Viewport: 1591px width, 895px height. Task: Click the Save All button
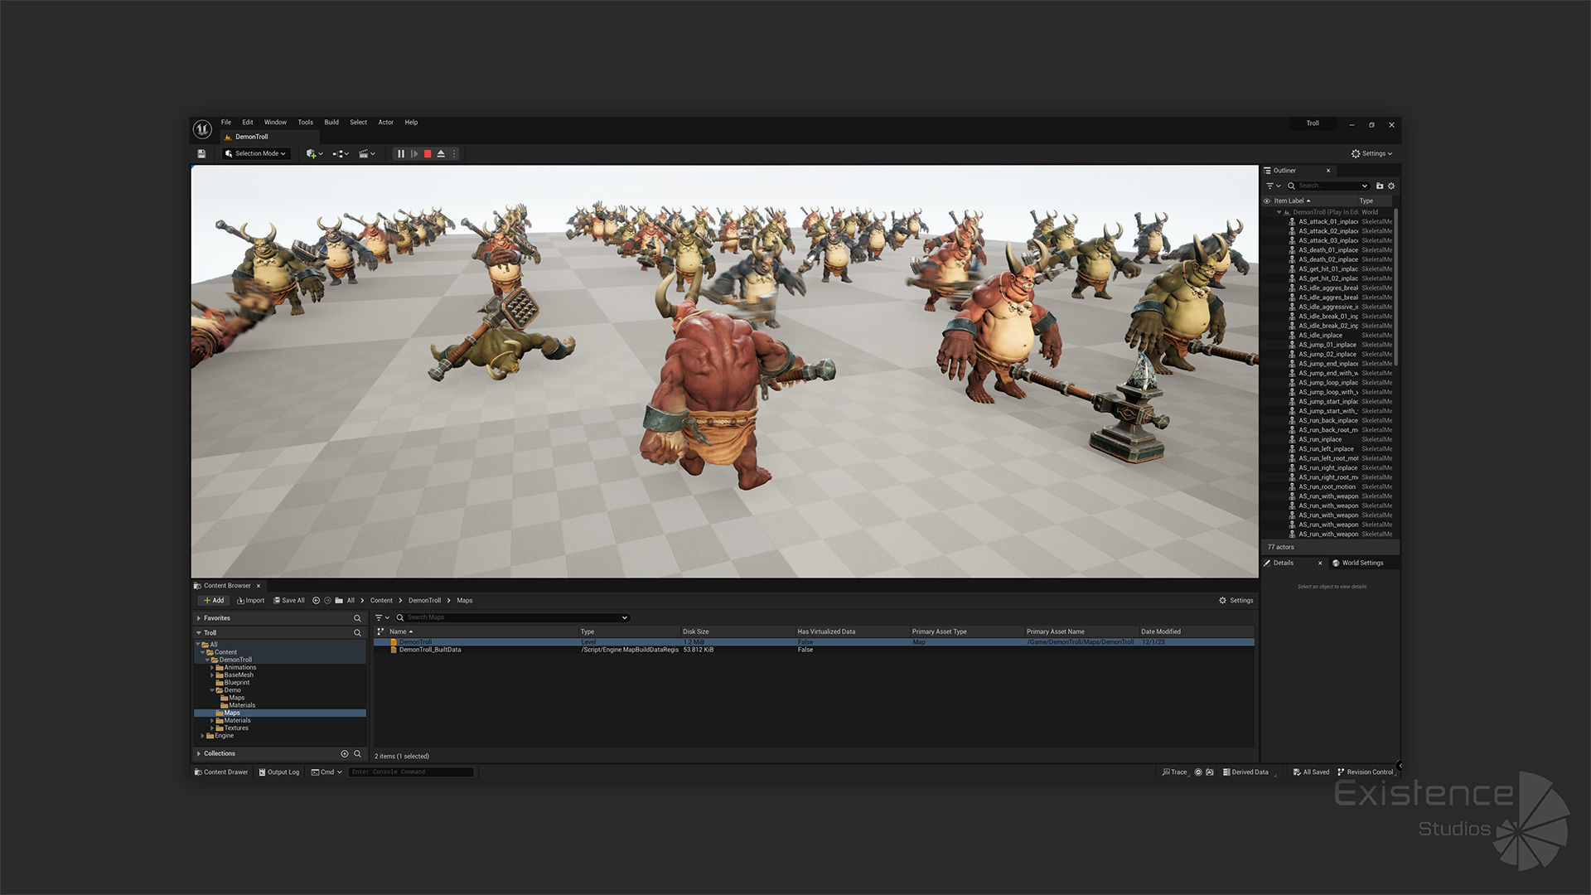tap(289, 601)
